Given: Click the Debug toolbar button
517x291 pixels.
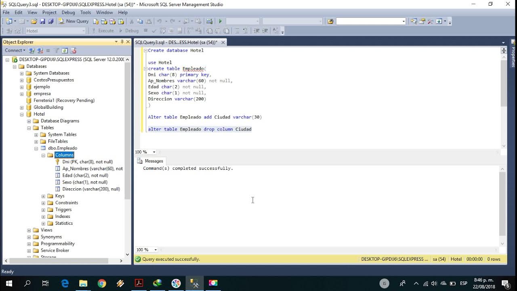Looking at the screenshot, I should 129,31.
